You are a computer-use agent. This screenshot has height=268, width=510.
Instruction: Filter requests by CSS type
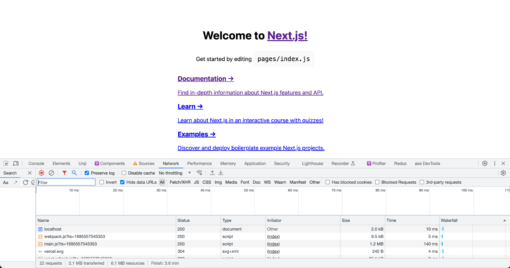pos(207,182)
